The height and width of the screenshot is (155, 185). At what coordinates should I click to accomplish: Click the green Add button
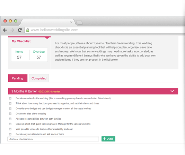pos(108,139)
